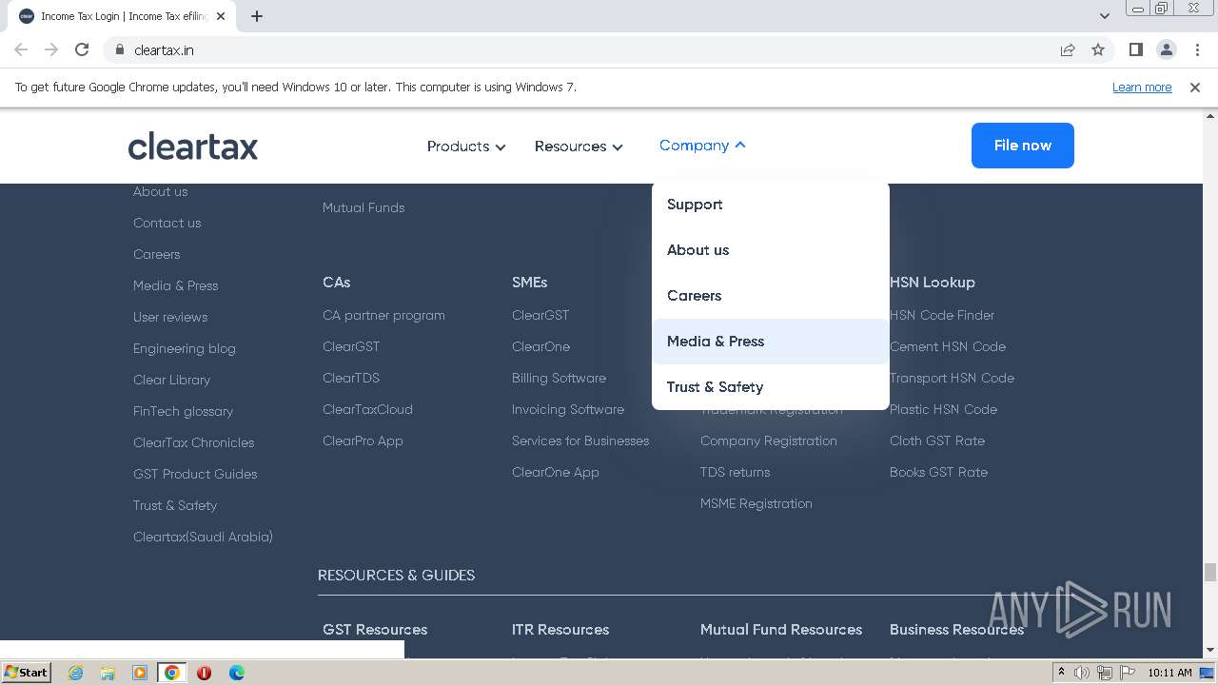The image size is (1218, 685).
Task: Click the vertical page scrollbar thumb
Action: pyautogui.click(x=1210, y=572)
